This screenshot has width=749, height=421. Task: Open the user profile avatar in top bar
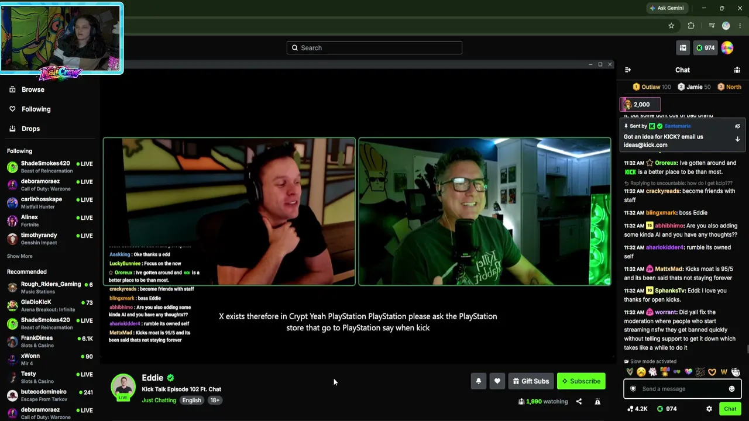(727, 48)
